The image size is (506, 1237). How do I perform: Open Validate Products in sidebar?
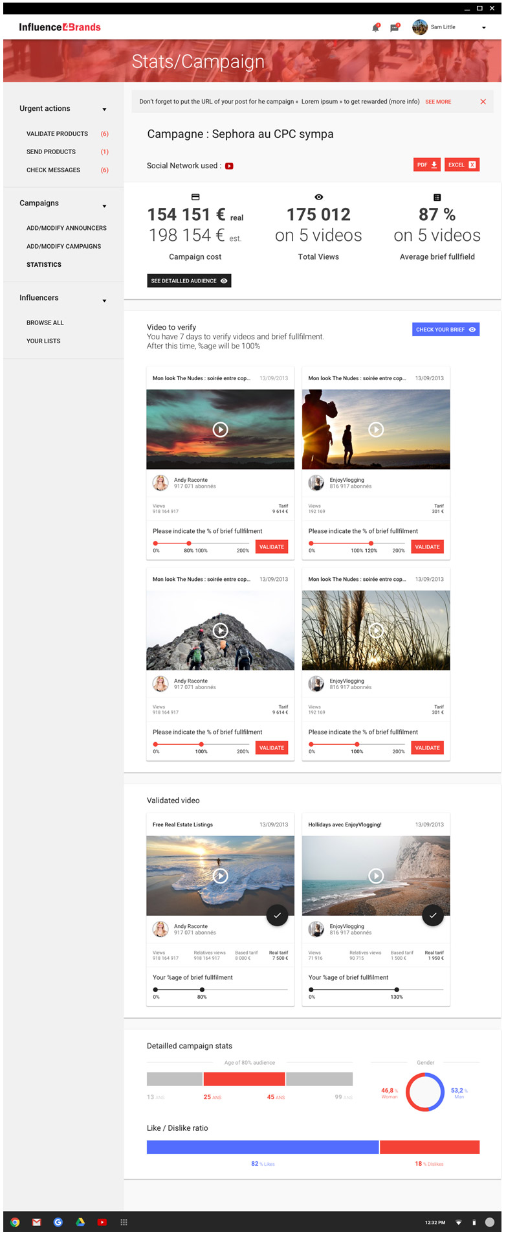[57, 134]
